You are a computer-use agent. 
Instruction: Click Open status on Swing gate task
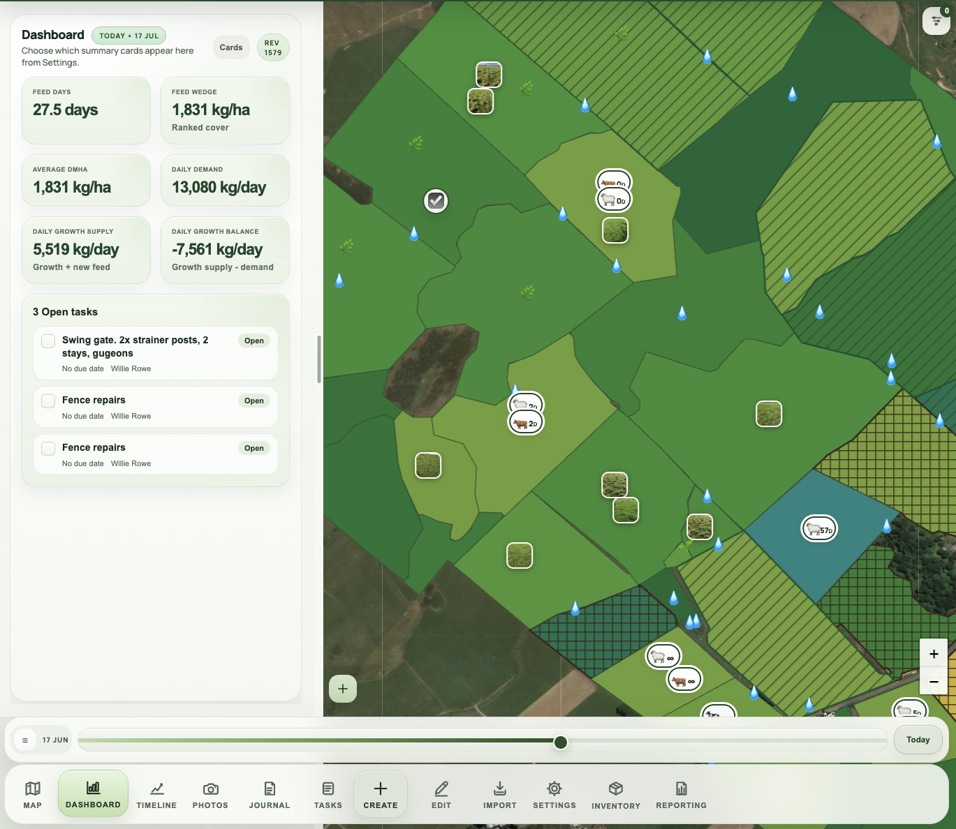[x=254, y=341]
